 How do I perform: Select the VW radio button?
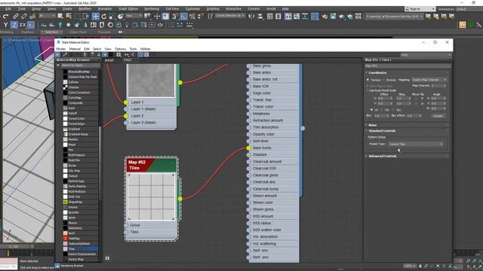point(383,110)
